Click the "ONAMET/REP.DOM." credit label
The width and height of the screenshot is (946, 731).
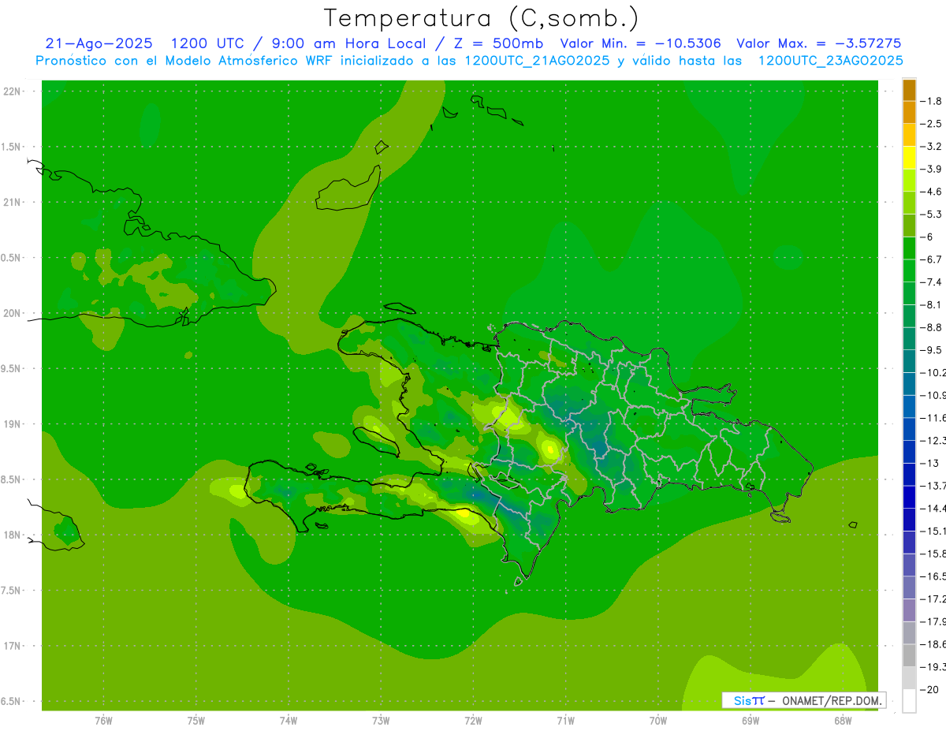click(x=832, y=700)
